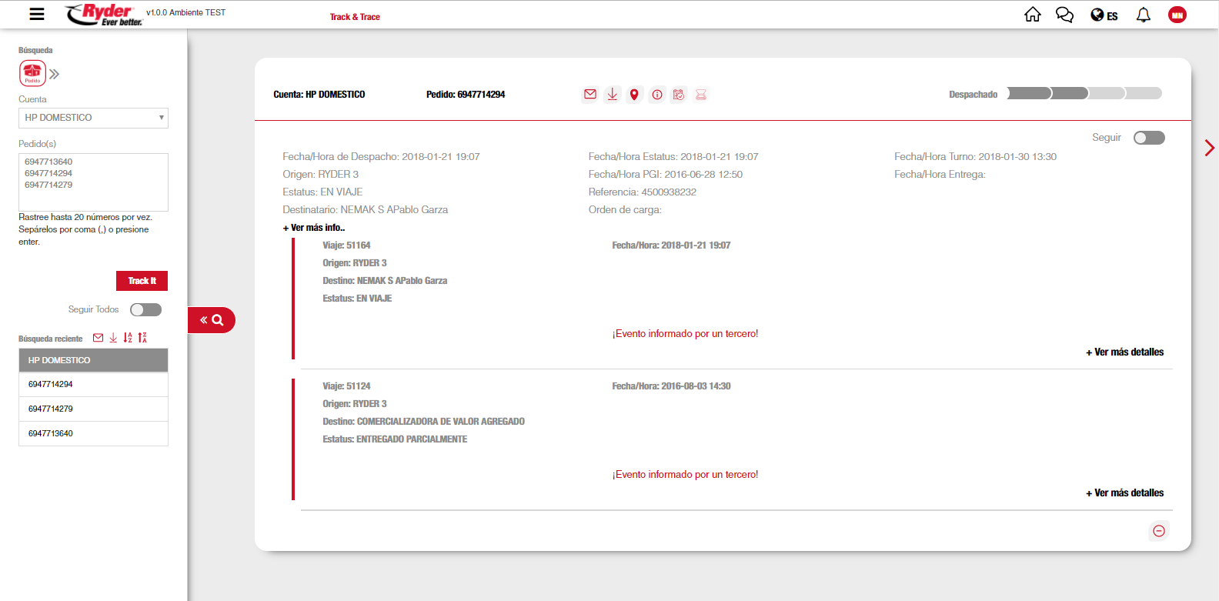Click the map location pin icon
Viewport: 1219px width, 601px height.
[x=634, y=95]
